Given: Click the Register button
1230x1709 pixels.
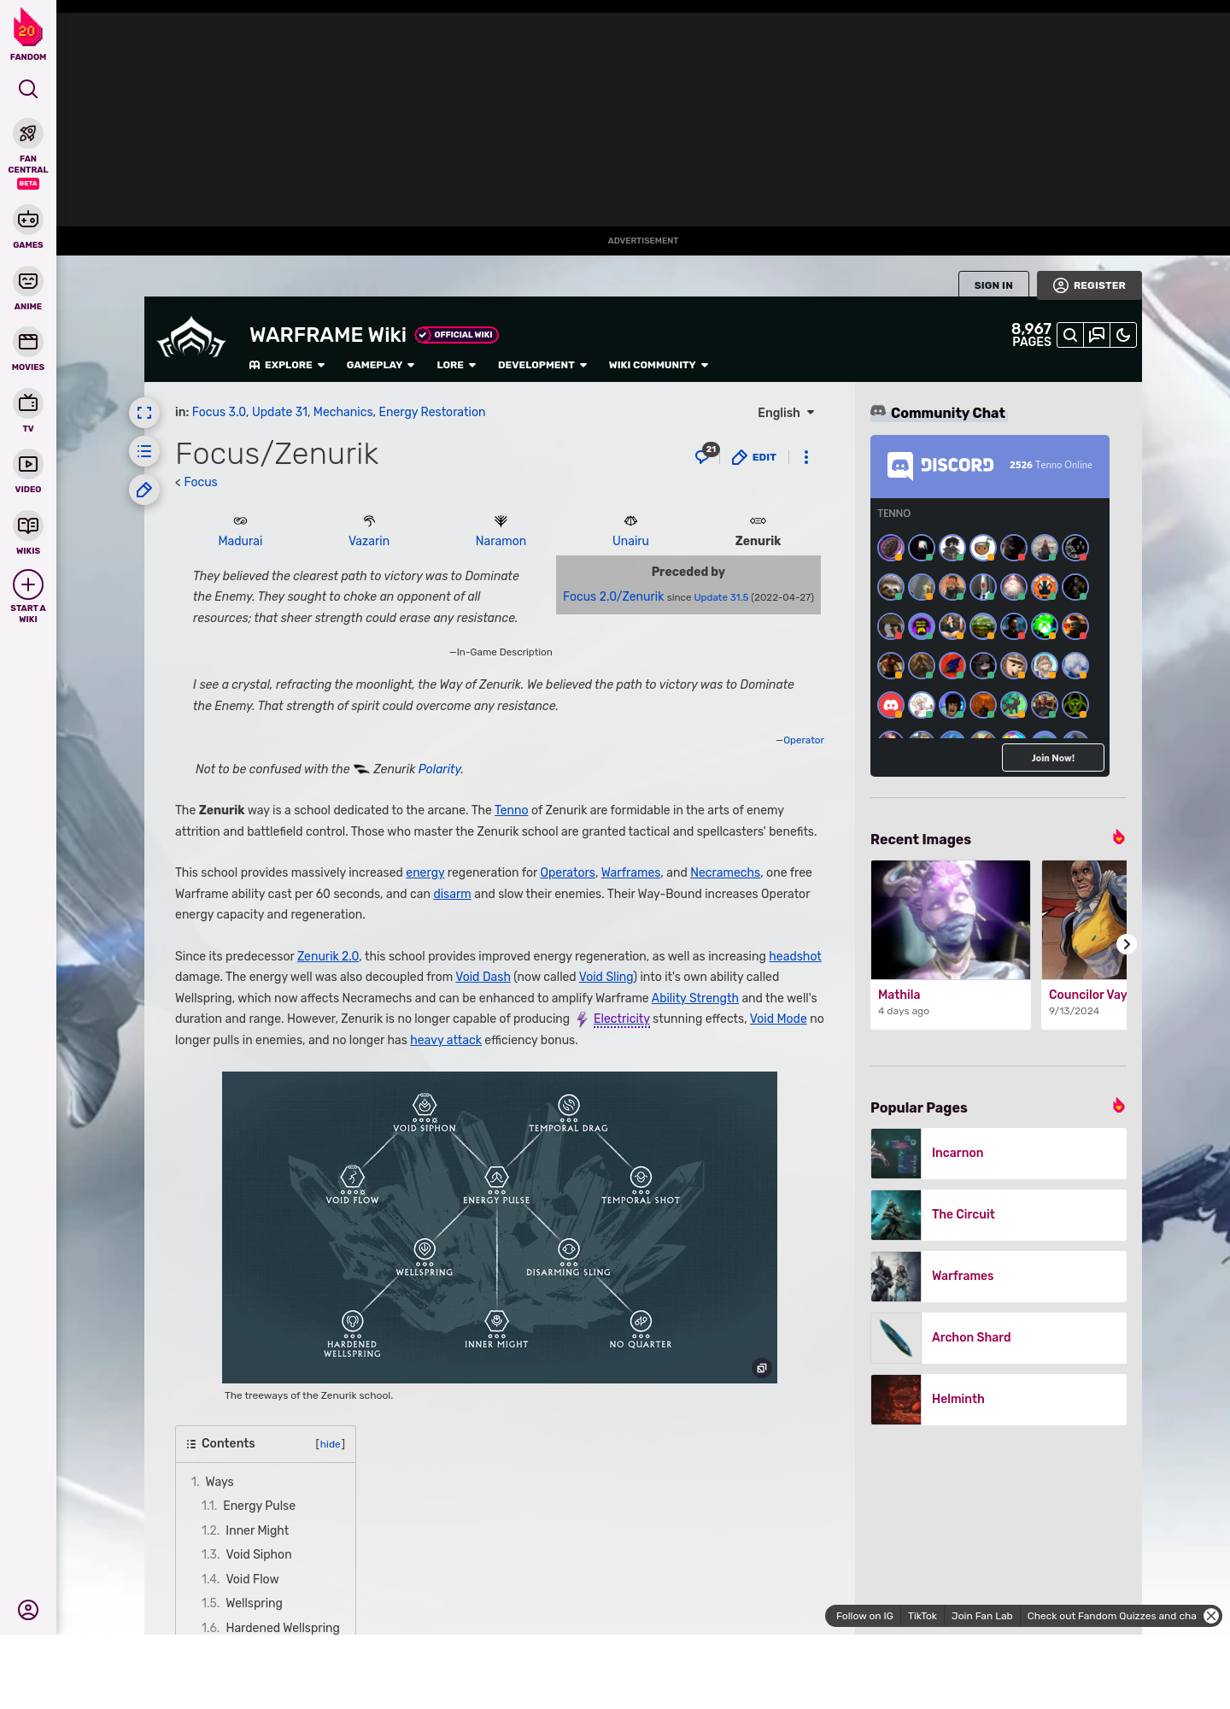Looking at the screenshot, I should 1089,285.
